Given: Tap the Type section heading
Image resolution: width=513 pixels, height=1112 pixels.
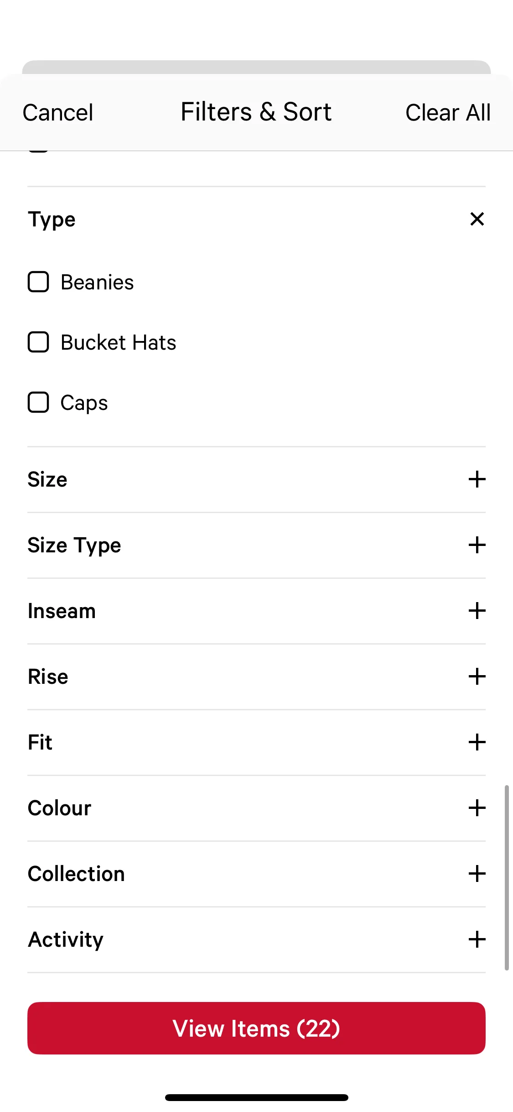Looking at the screenshot, I should (52, 220).
